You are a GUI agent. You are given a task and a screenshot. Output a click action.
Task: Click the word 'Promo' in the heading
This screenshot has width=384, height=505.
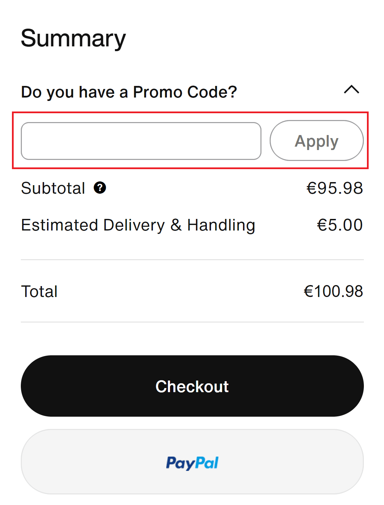[x=157, y=92]
